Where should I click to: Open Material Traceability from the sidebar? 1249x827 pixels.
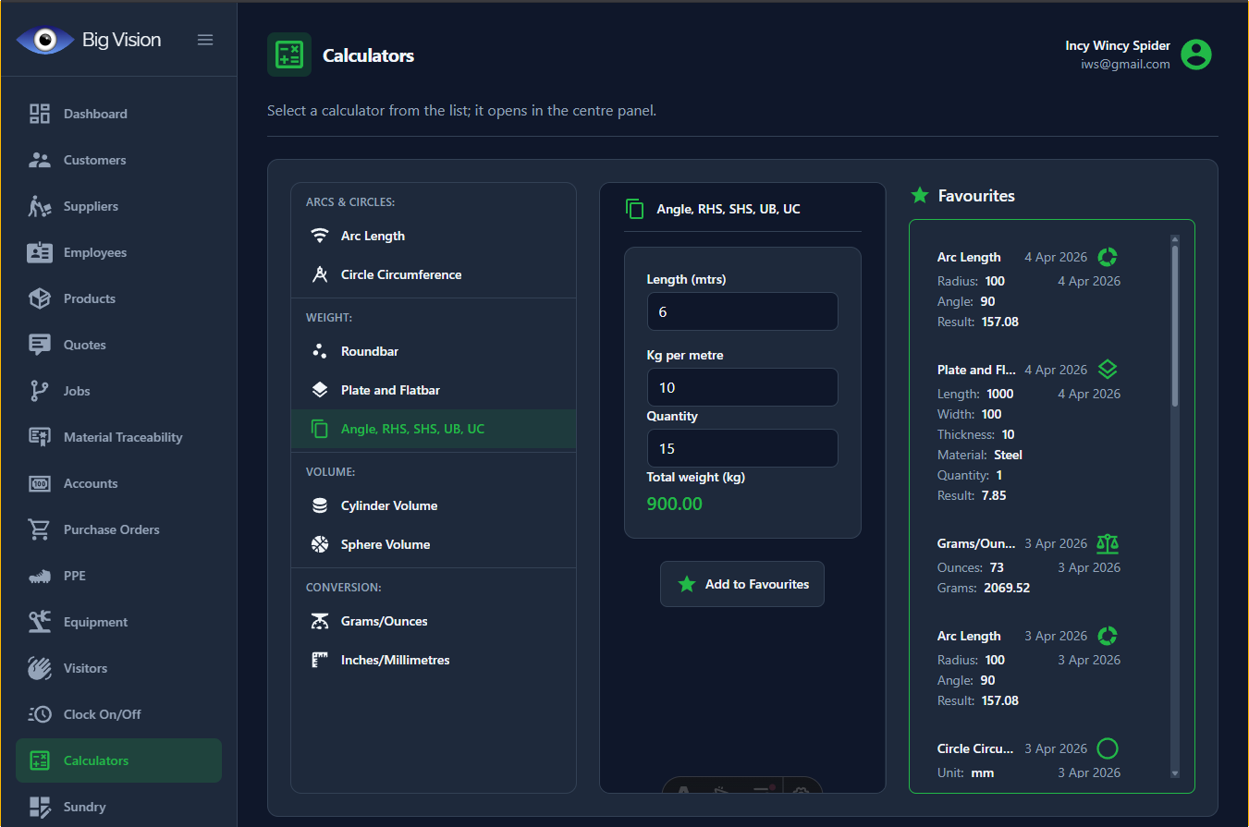[x=122, y=437]
